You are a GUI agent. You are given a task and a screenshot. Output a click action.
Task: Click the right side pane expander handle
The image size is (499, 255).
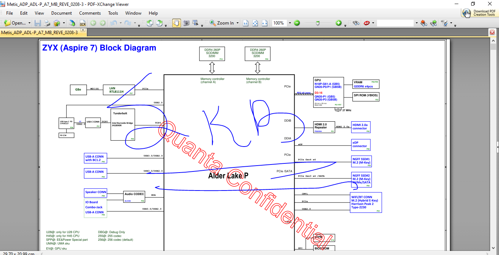coord(498,147)
